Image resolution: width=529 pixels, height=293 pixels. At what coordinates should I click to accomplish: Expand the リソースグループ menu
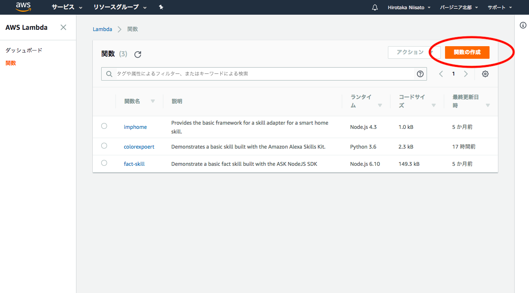click(120, 7)
